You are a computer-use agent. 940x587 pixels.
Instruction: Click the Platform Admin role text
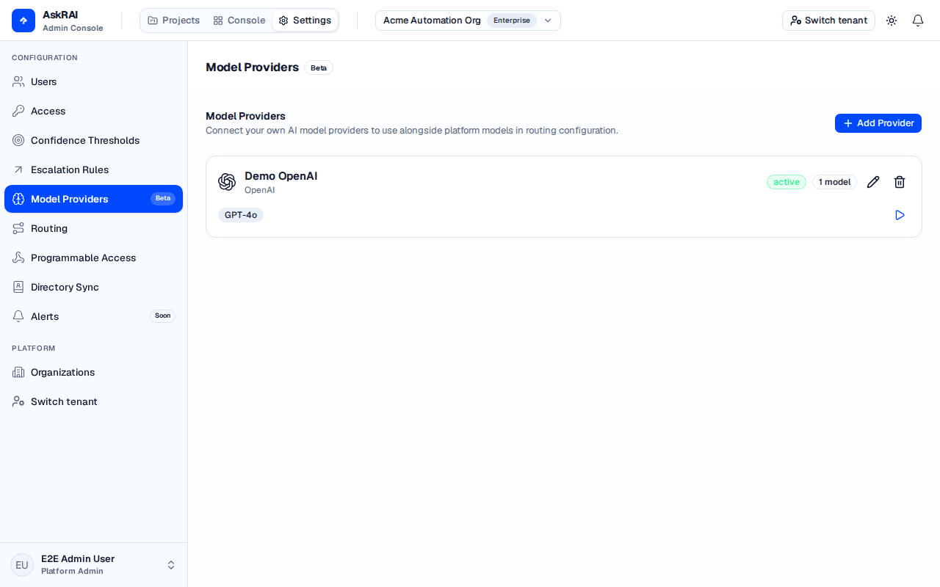point(72,572)
